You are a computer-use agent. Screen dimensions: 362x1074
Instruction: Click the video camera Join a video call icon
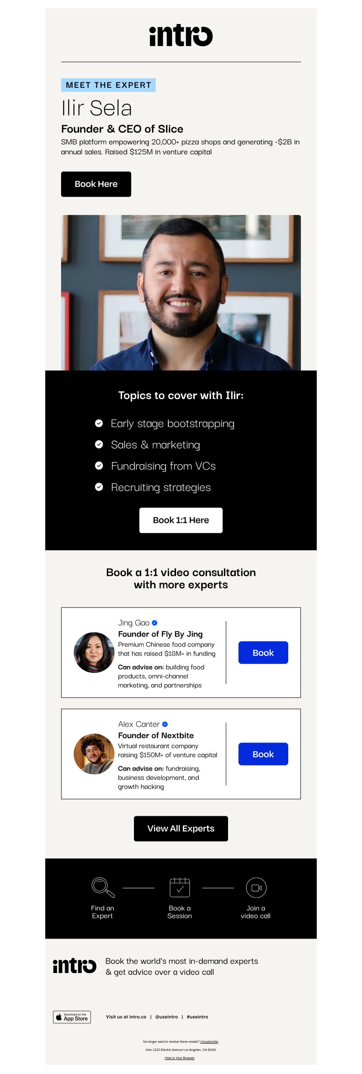tap(256, 887)
